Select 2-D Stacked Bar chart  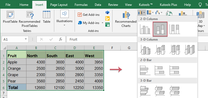160,70
